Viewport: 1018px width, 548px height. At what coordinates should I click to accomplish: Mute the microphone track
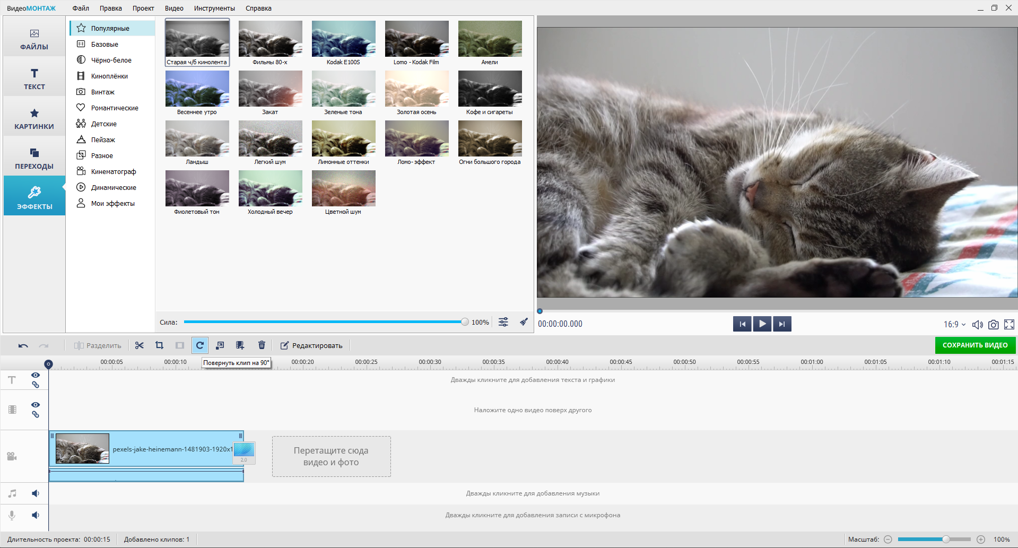click(36, 515)
